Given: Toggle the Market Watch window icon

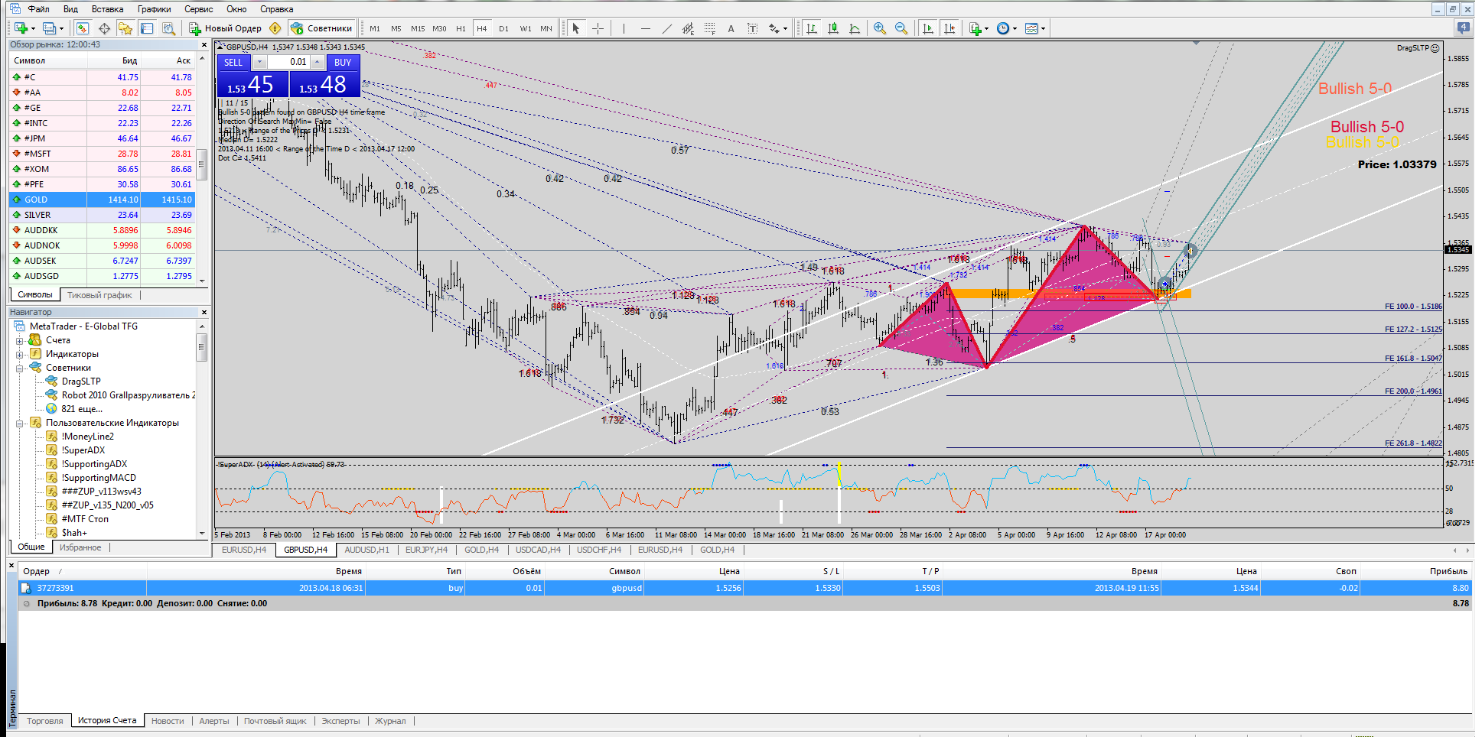Looking at the screenshot, I should click(83, 28).
